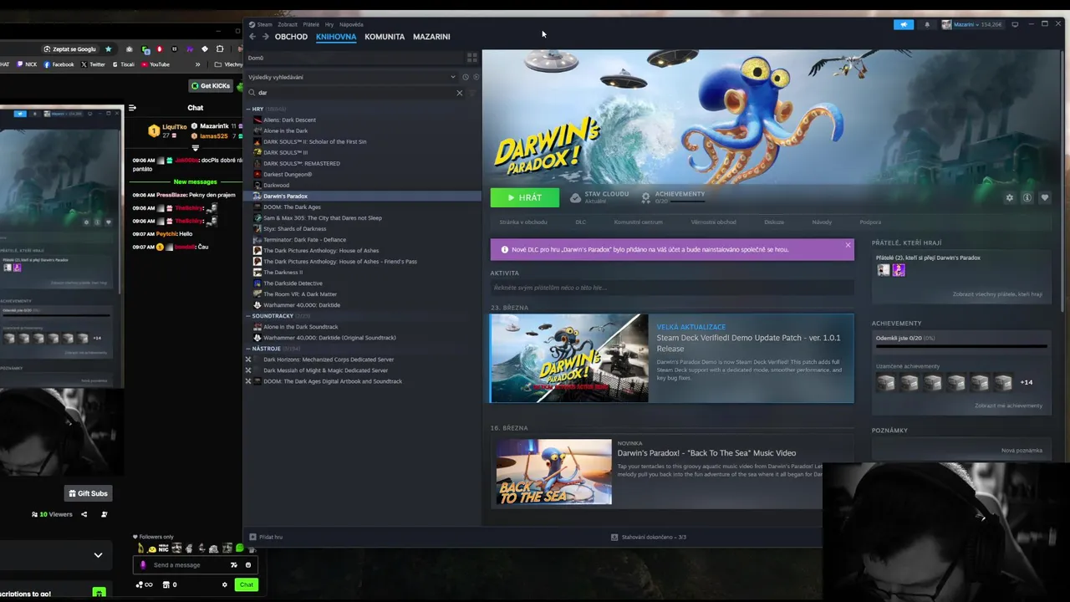Click the Gift Subs button
This screenshot has height=602, width=1070.
(x=88, y=493)
